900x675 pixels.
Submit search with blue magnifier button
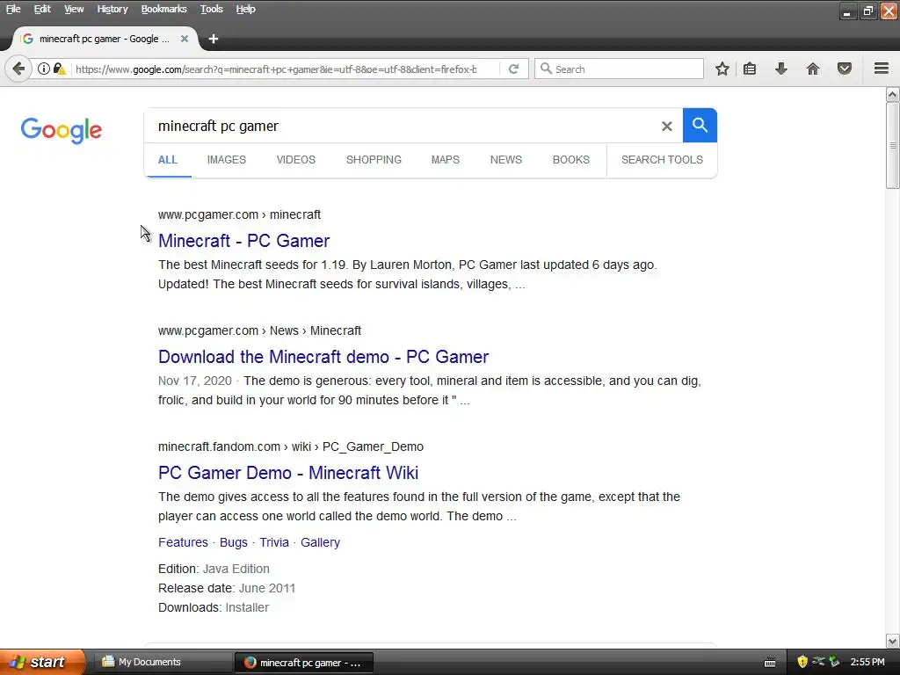(700, 125)
